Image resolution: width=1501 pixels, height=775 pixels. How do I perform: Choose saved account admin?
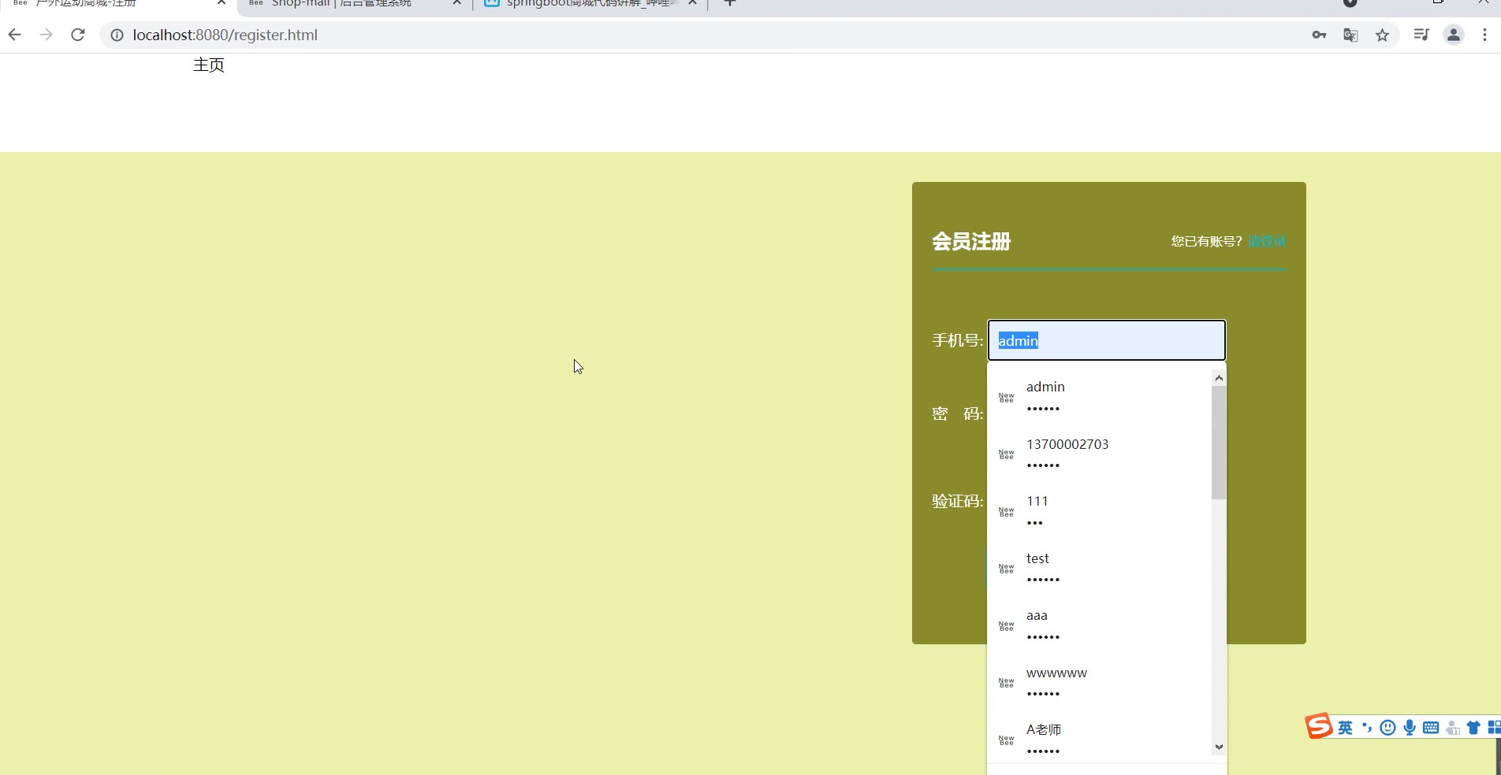point(1099,397)
